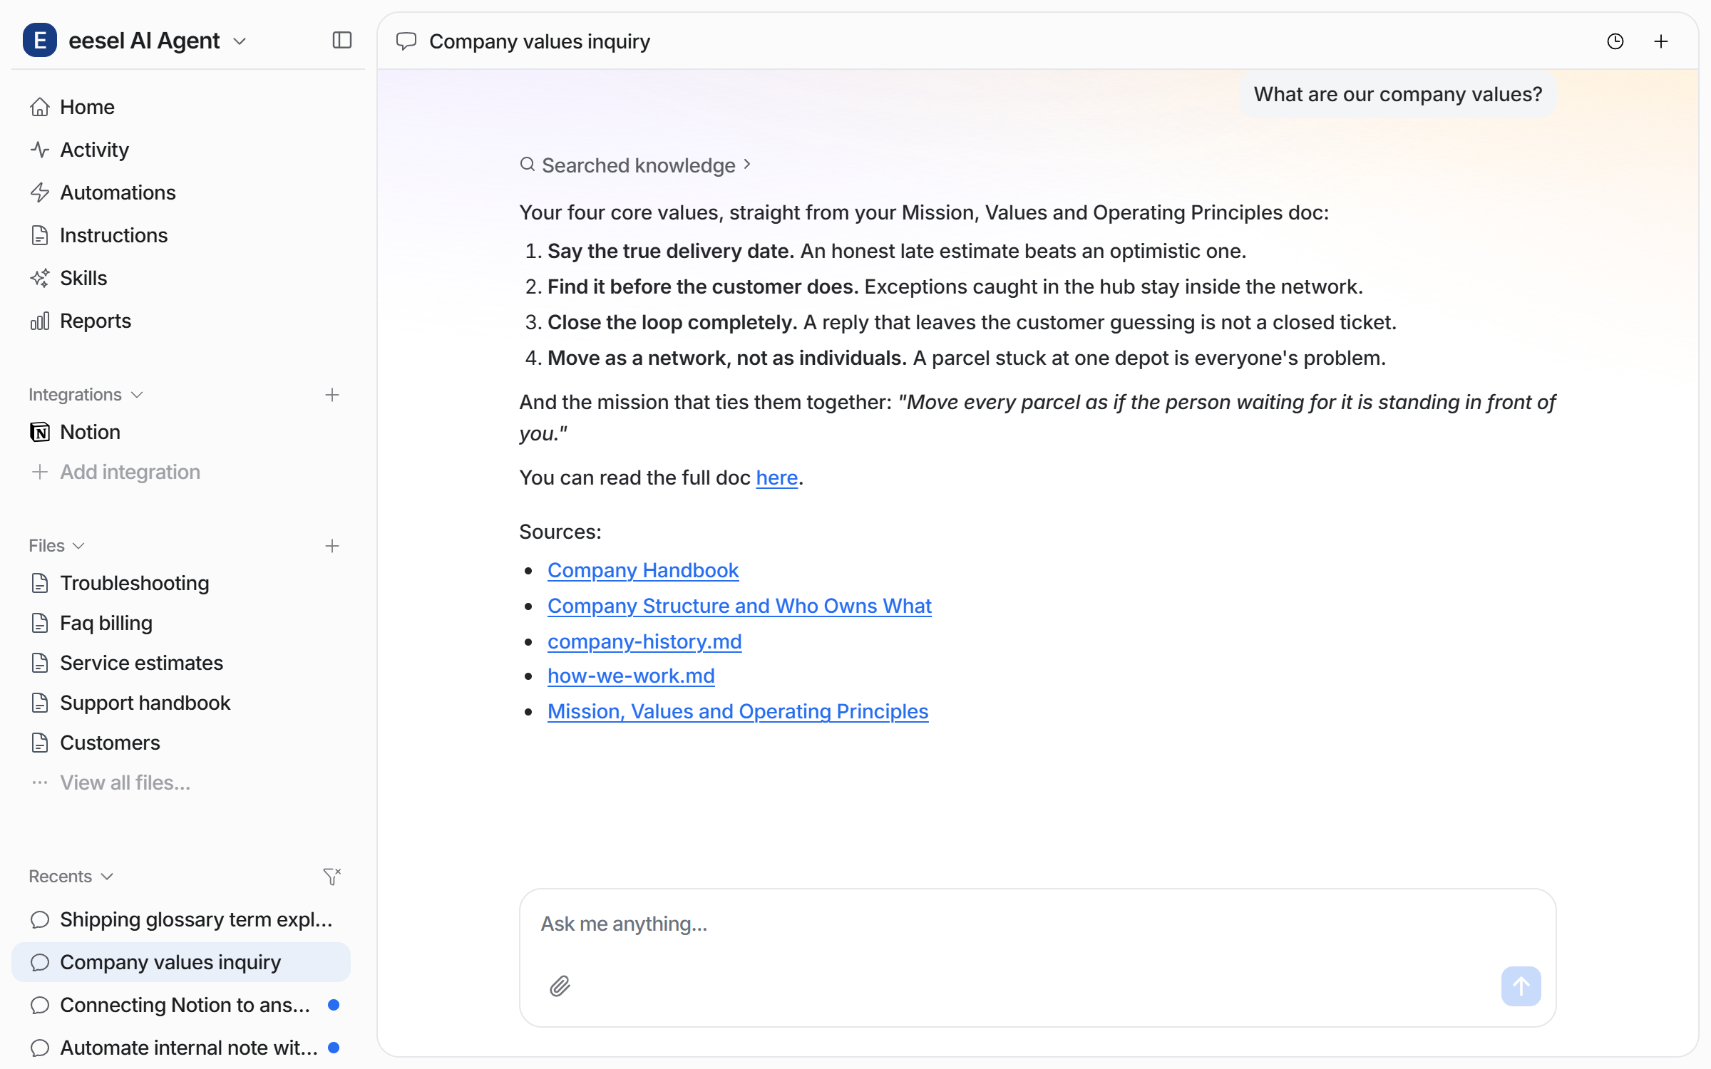Viewport: 1711px width, 1069px height.
Task: Open company-history.md source link
Action: (x=644, y=641)
